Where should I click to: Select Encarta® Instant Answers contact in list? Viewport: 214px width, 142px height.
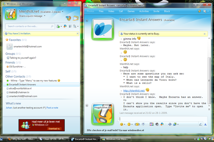tap(41, 84)
